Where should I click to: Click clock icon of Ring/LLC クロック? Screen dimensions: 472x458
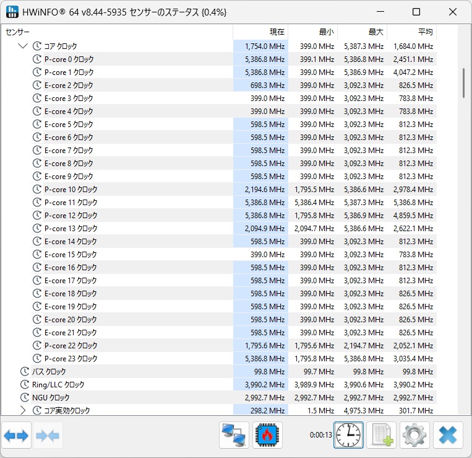coord(25,384)
